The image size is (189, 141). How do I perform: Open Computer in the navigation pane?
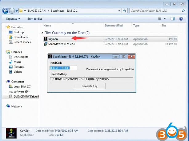[18, 82]
